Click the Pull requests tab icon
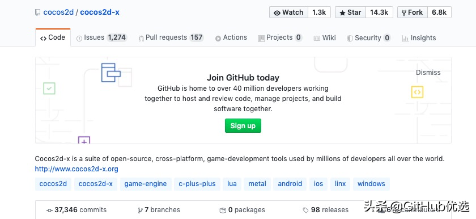Screen dimensions: 476x219 [x=141, y=39]
